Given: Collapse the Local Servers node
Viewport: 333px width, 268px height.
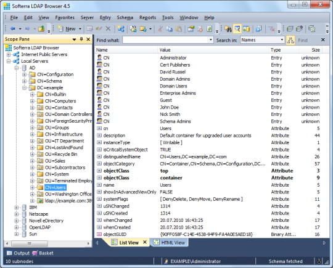Looking at the screenshot, I should [8, 61].
